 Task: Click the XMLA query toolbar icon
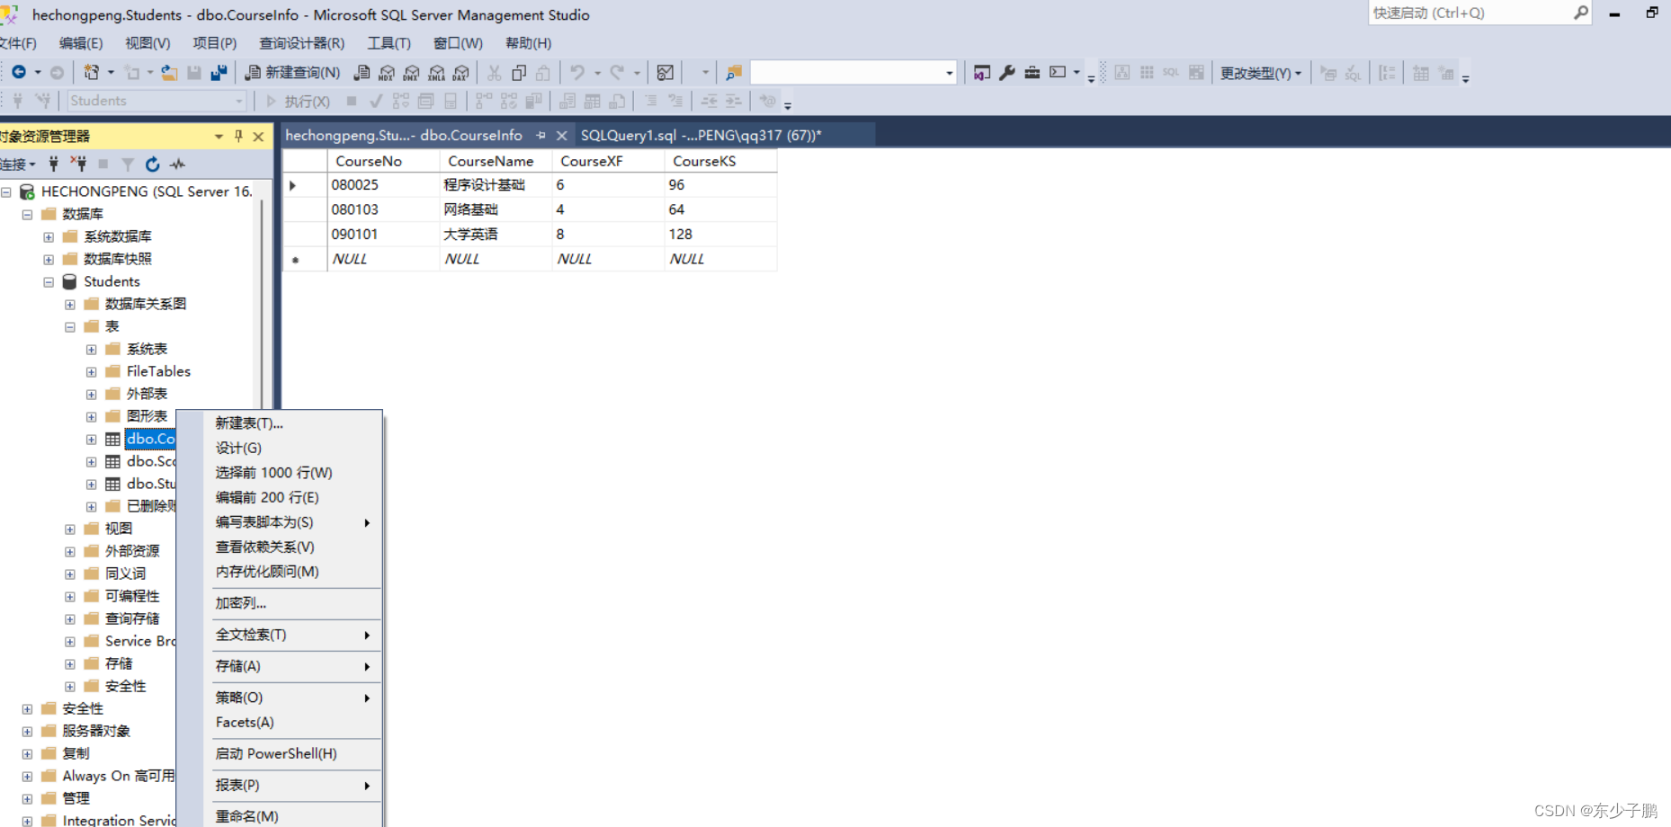436,72
